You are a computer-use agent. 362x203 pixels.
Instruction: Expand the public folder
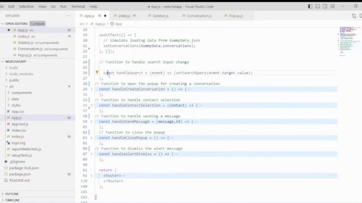click(14, 80)
